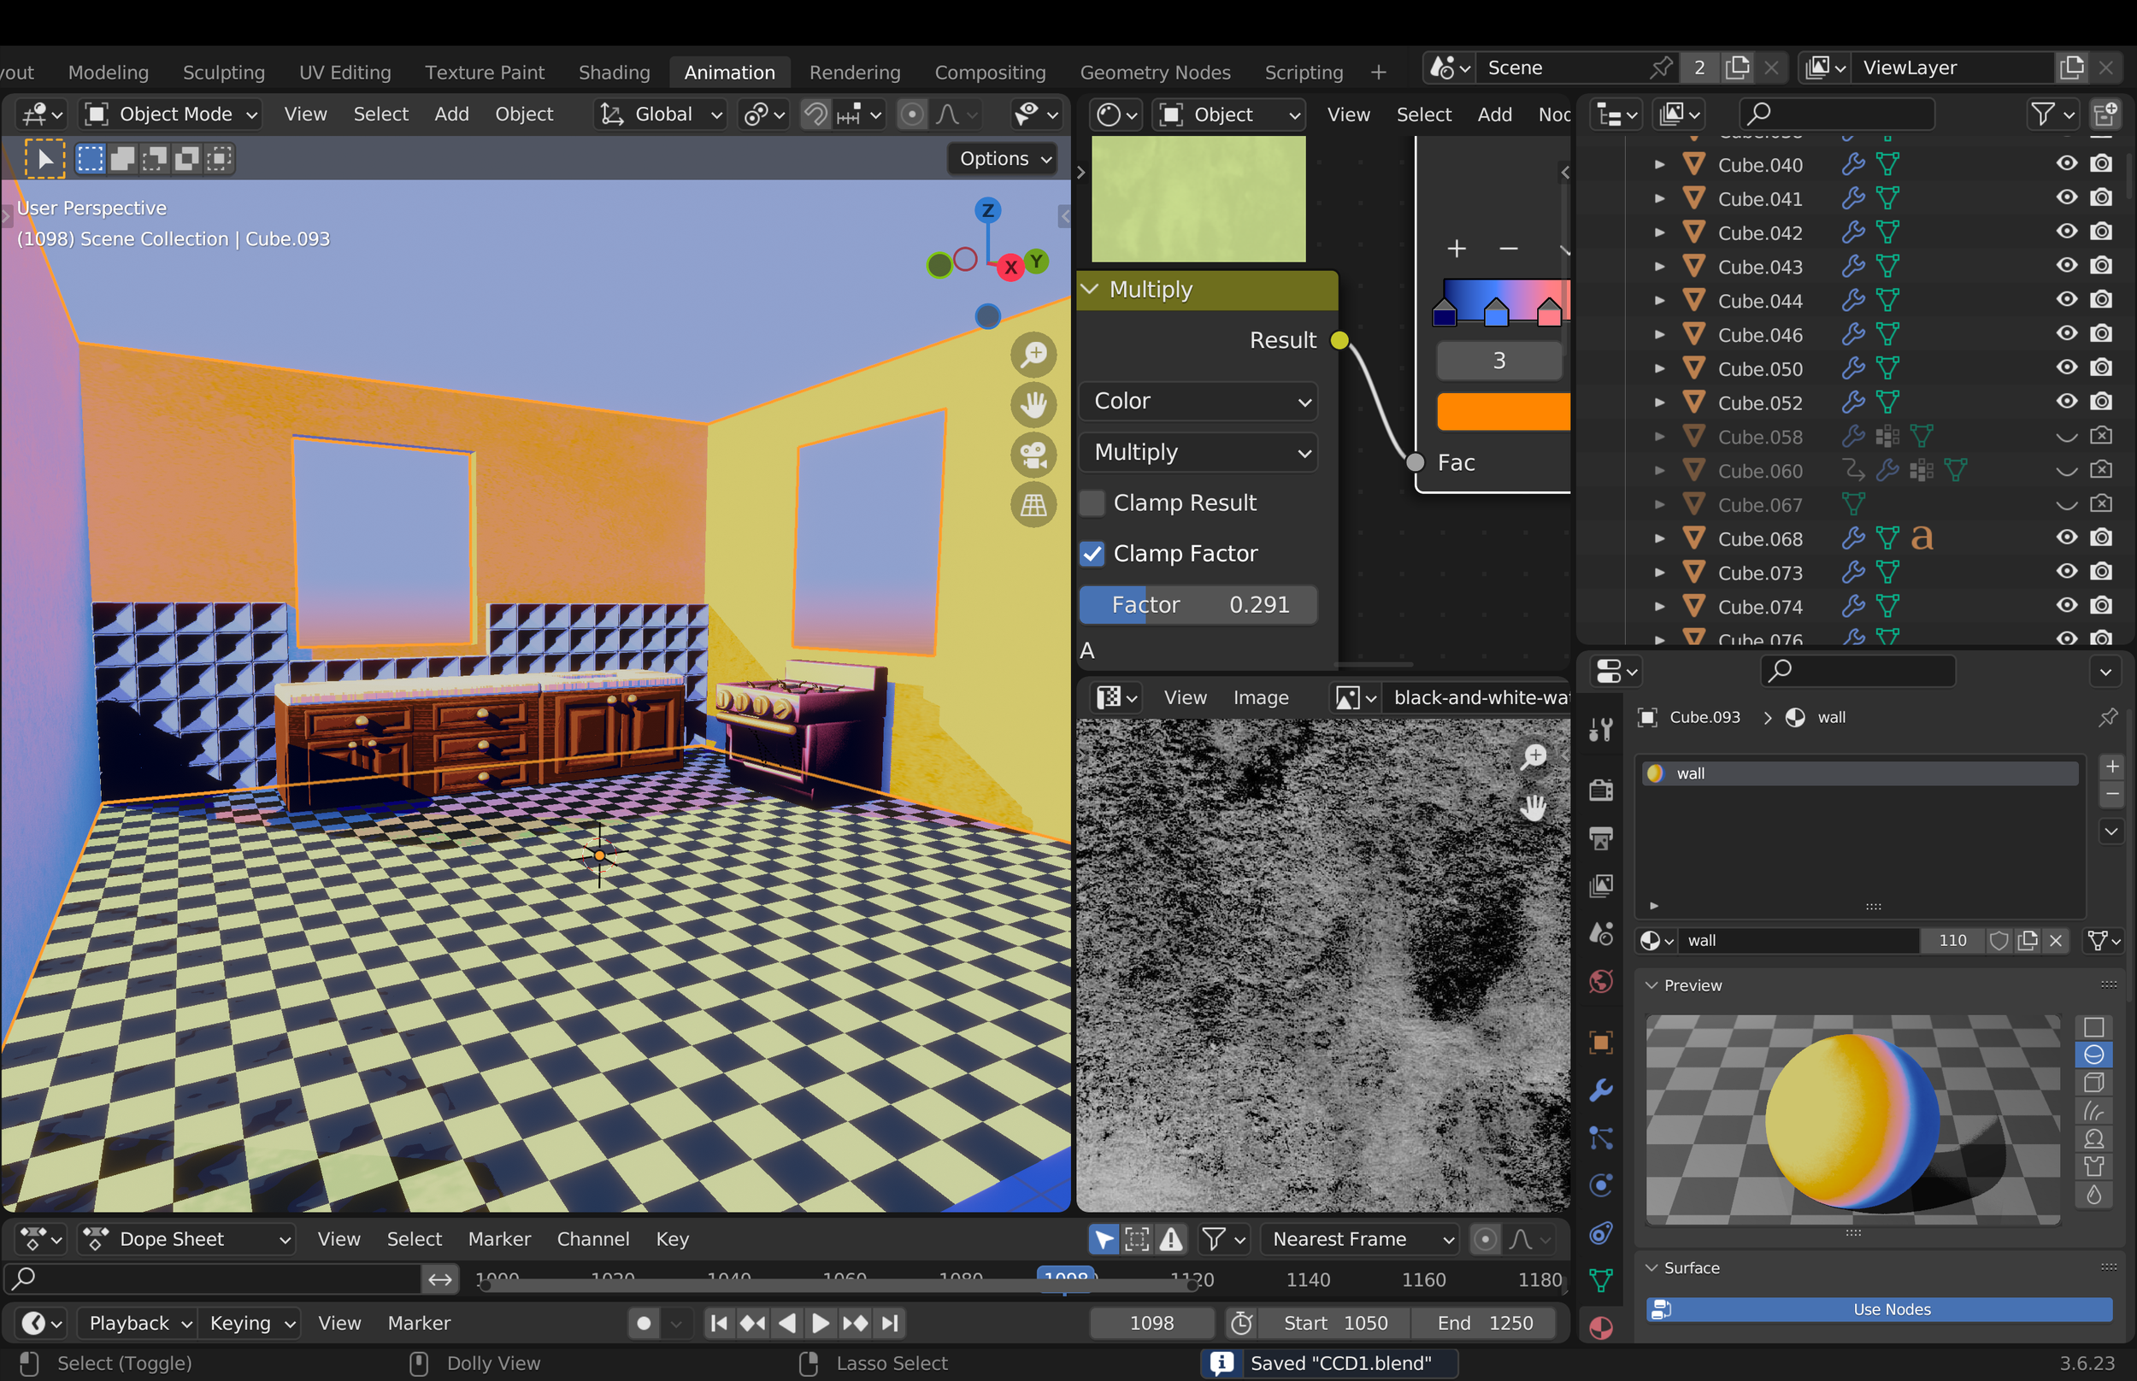Switch to orthographic grid view gizmo
The width and height of the screenshot is (2137, 1381).
coord(1034,506)
